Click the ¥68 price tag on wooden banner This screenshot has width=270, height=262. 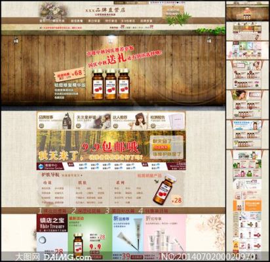coord(69,75)
